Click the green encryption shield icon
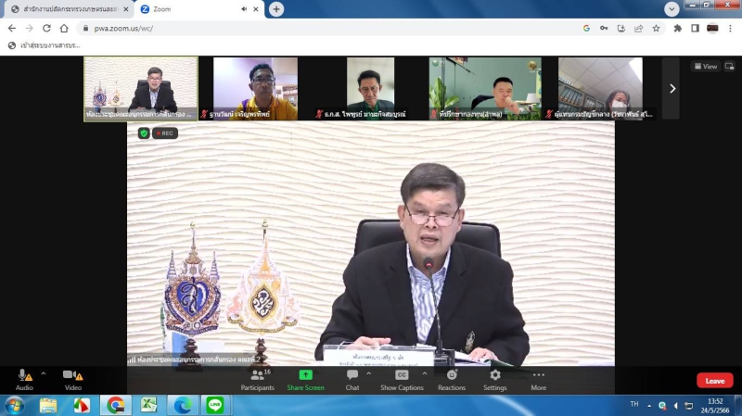This screenshot has width=742, height=416. pyautogui.click(x=144, y=133)
